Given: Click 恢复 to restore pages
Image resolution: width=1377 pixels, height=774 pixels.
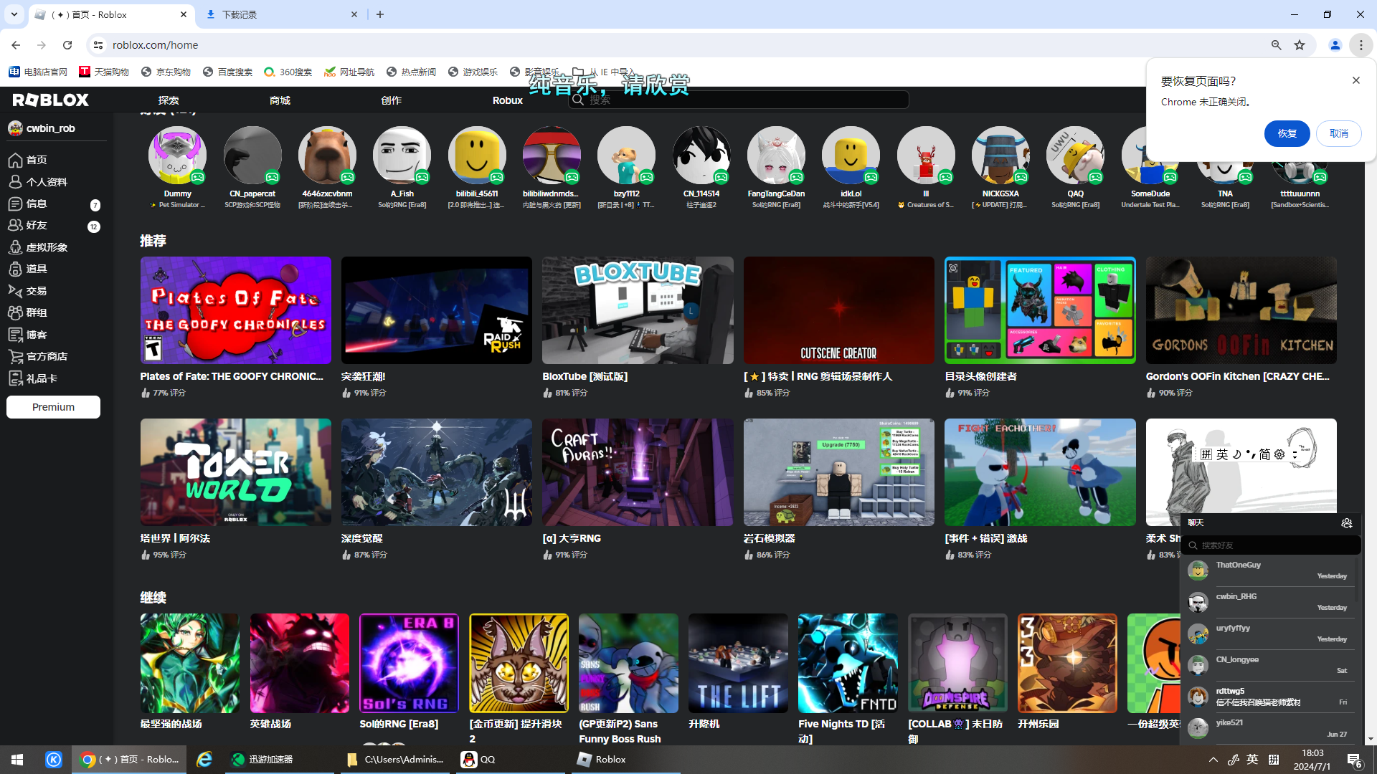Looking at the screenshot, I should pos(1287,133).
